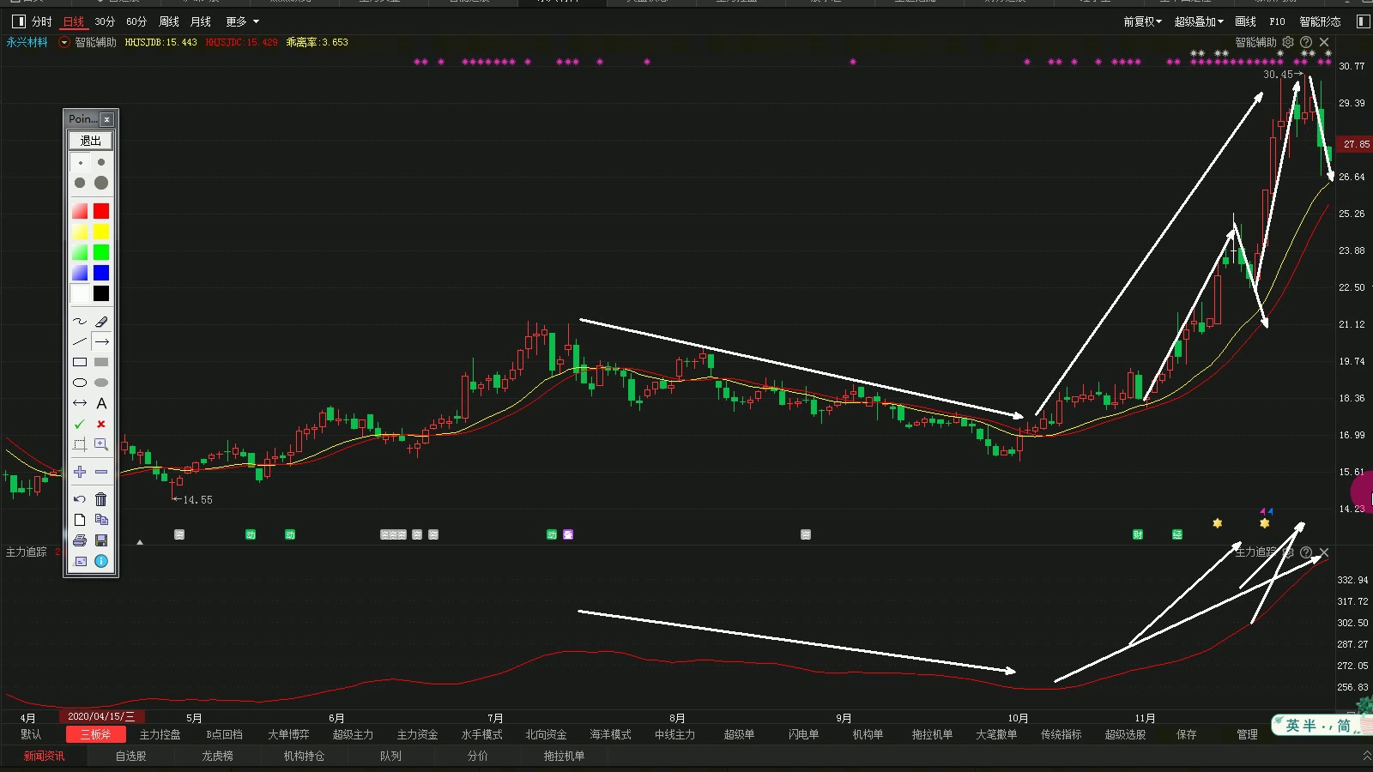Select the straight line tool
Screen dimensions: 1373x772
click(x=80, y=341)
